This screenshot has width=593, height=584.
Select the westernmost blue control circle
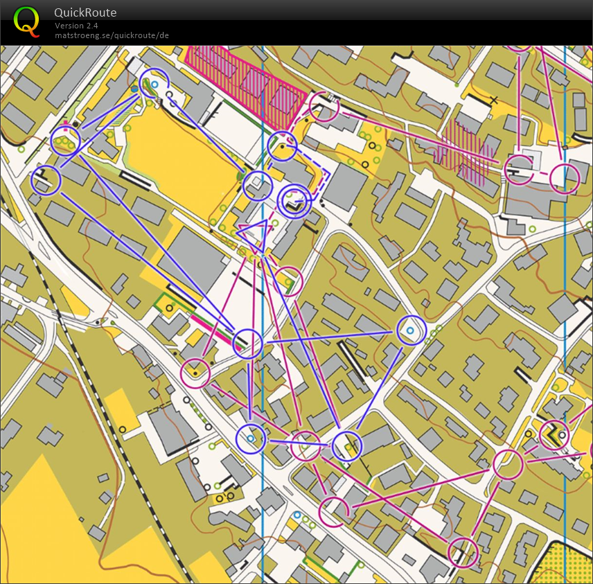point(46,181)
